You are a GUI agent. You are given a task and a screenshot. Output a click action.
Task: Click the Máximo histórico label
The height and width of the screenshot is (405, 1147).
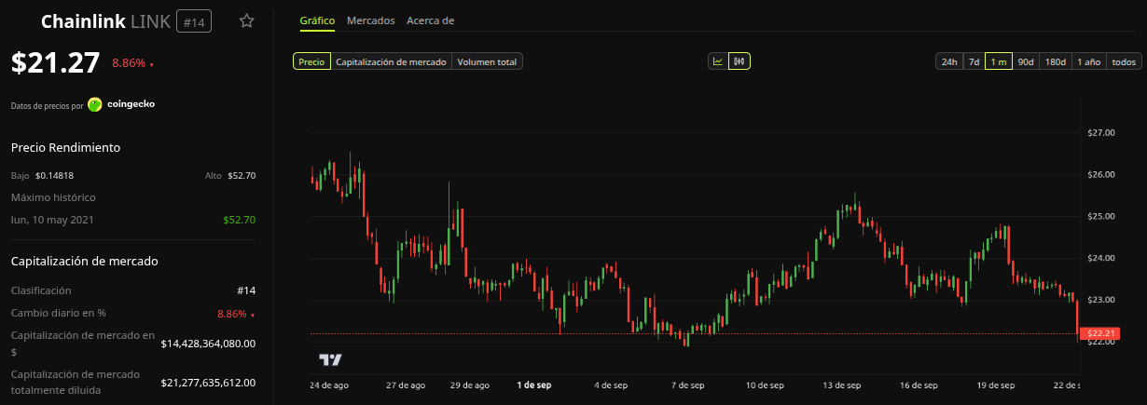tap(53, 197)
